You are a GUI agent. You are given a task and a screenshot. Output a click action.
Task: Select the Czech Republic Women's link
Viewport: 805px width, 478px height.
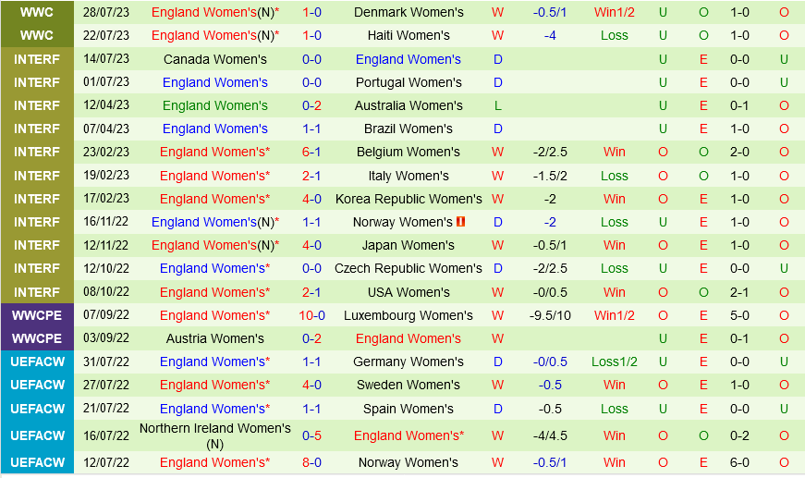[x=409, y=268]
